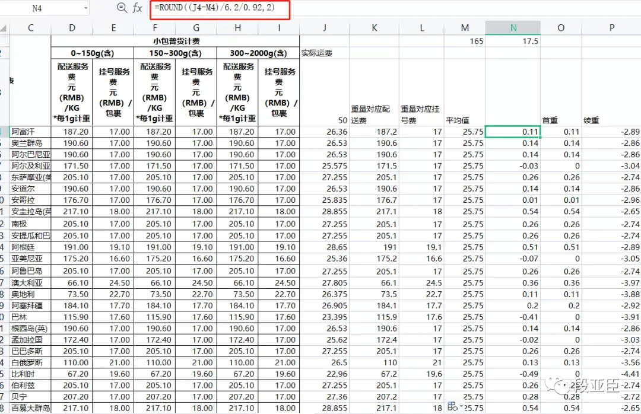Image resolution: width=641 pixels, height=414 pixels.
Task: Click the 首重 header cell
Action: (x=561, y=93)
